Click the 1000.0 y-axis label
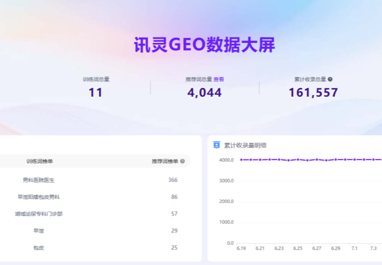The image size is (382, 265). click(x=227, y=222)
